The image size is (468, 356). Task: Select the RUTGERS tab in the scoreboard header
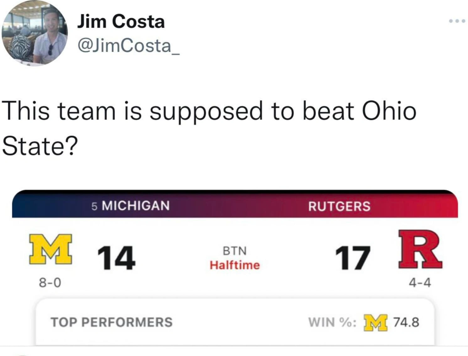tap(339, 206)
